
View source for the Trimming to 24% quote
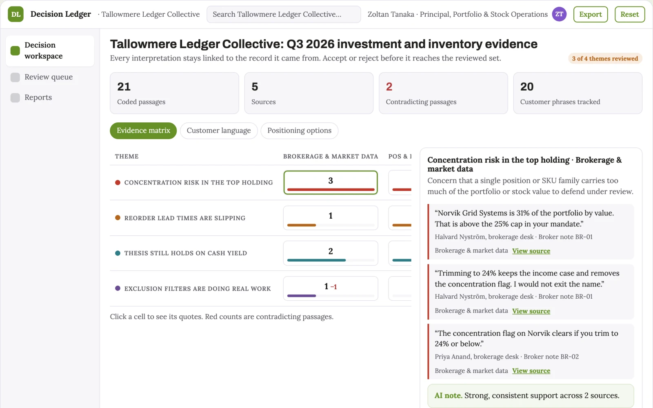(x=531, y=311)
